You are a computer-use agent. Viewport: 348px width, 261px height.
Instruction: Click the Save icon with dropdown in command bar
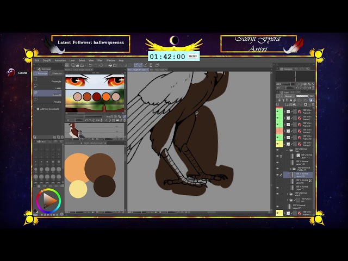[x=83, y=65]
